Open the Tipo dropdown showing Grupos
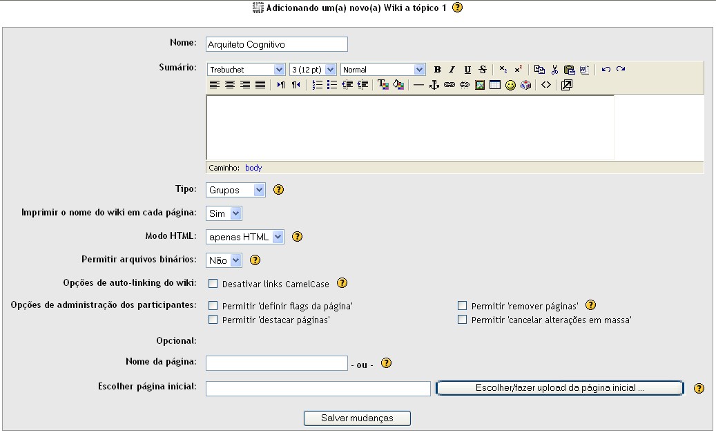 point(235,190)
